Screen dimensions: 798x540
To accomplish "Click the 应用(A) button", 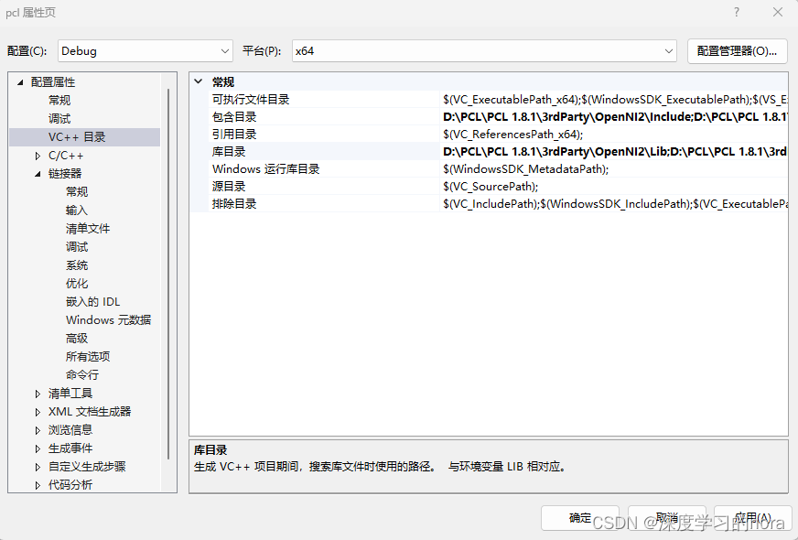I will coord(752,517).
